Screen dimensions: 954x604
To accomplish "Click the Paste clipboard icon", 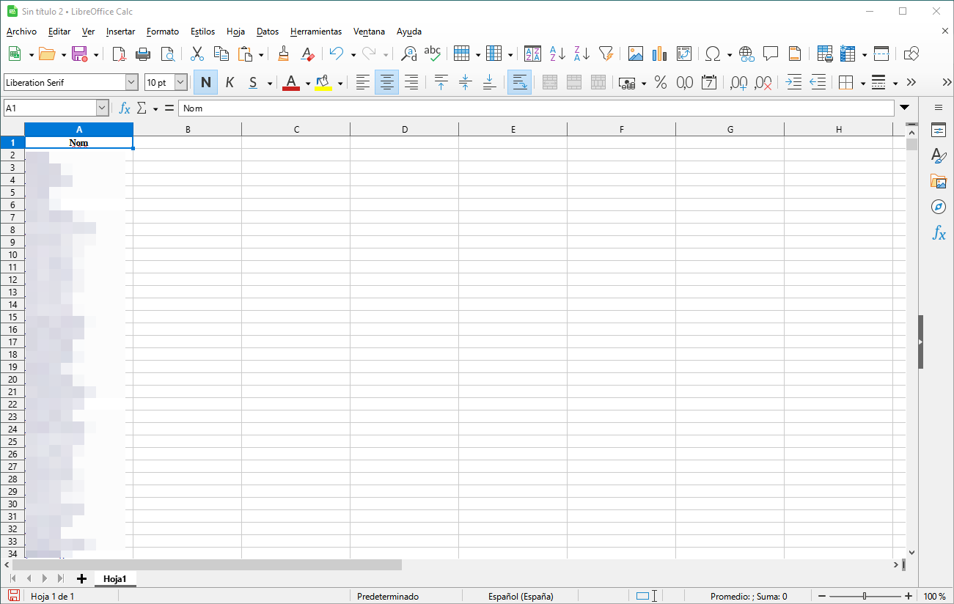I will 246,54.
